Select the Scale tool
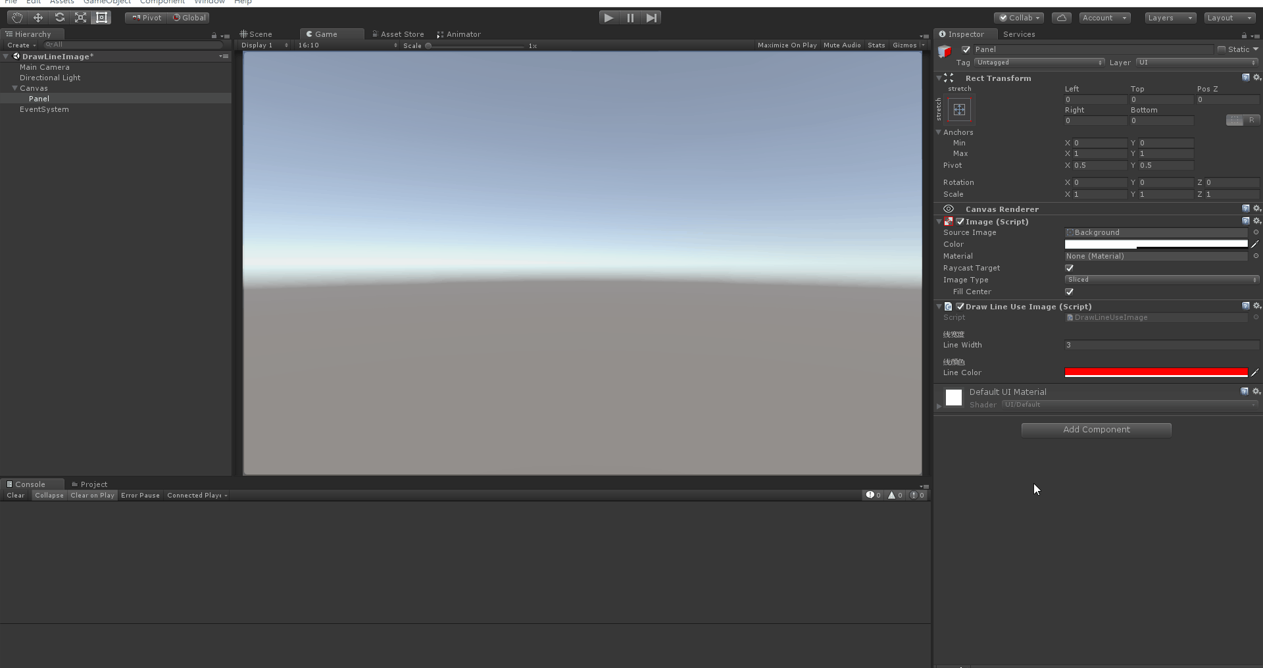 80,17
